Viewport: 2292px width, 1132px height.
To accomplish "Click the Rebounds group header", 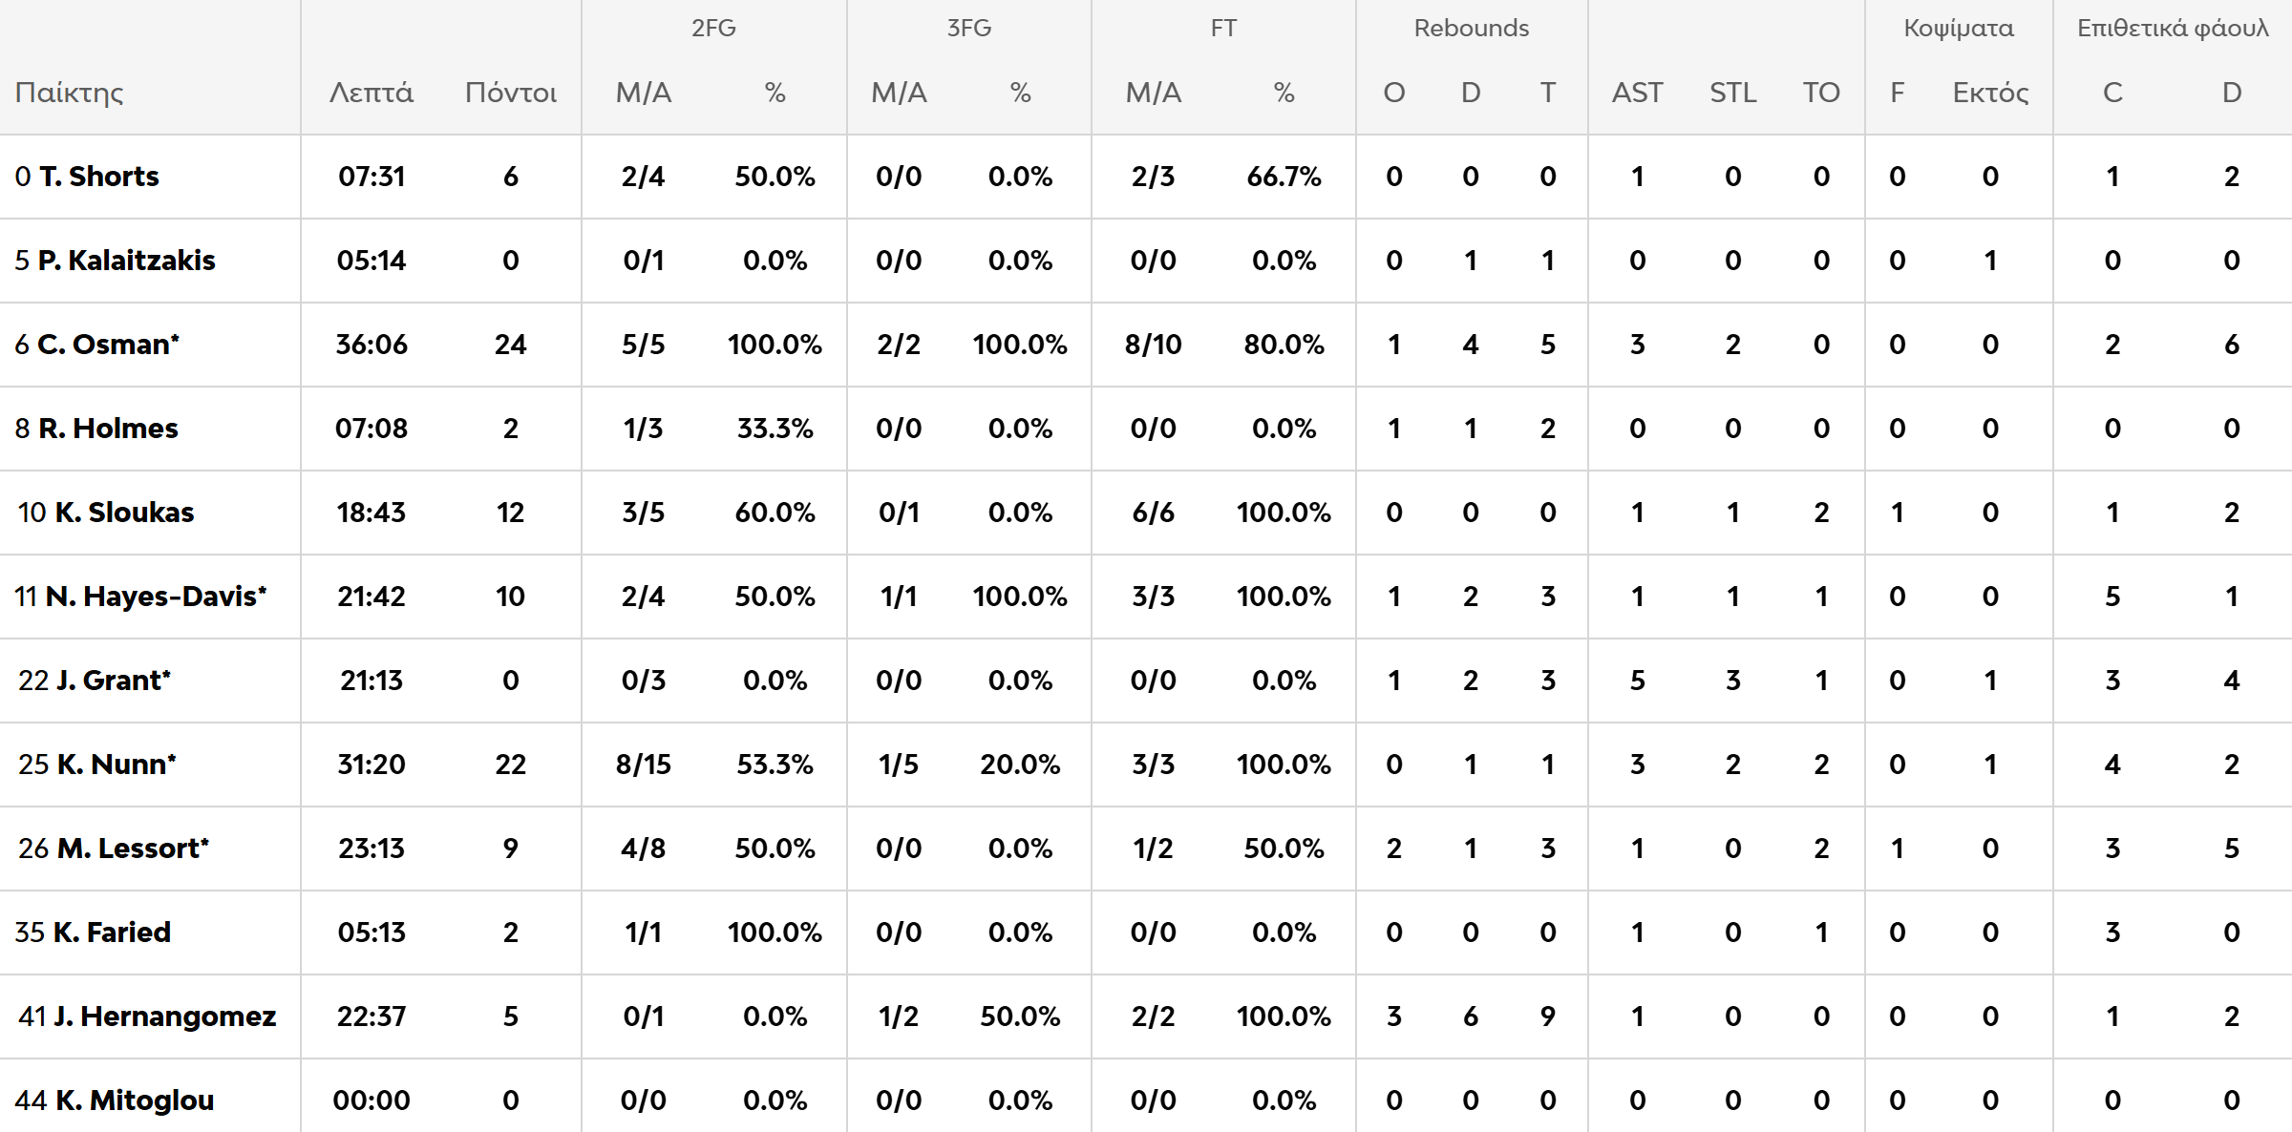I will click(1471, 28).
